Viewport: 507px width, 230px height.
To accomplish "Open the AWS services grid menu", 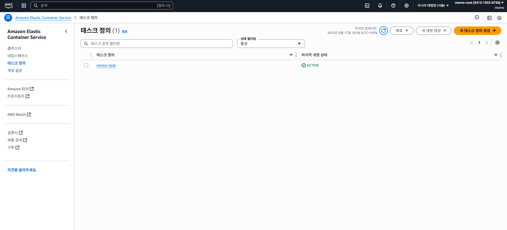I will [24, 6].
